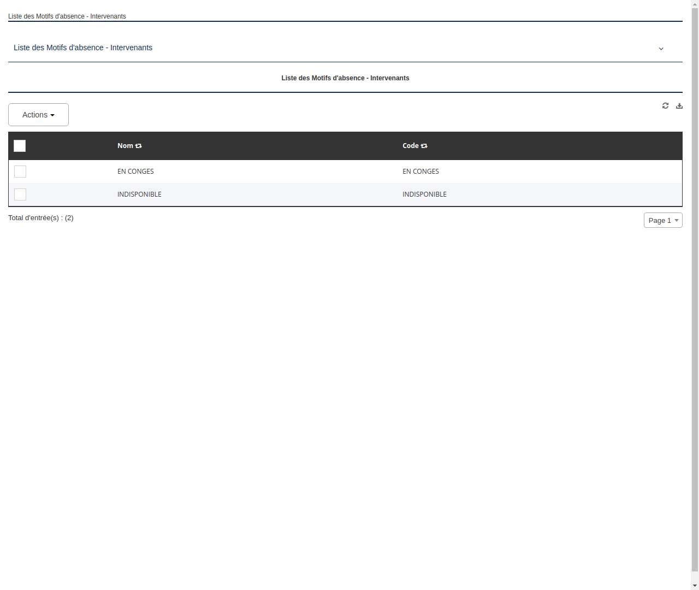Check the checkbox for the EN CONGES row
The width and height of the screenshot is (699, 590).
click(20, 171)
